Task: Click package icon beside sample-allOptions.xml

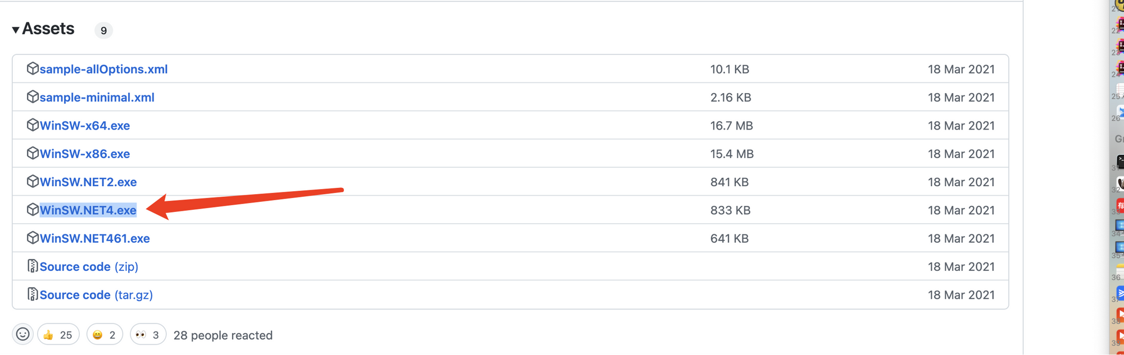Action: [33, 68]
